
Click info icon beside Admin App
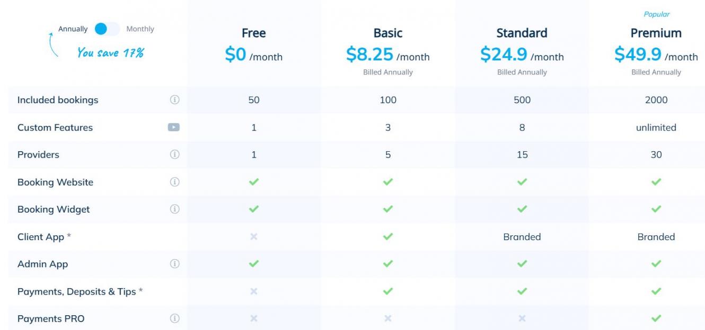174,264
